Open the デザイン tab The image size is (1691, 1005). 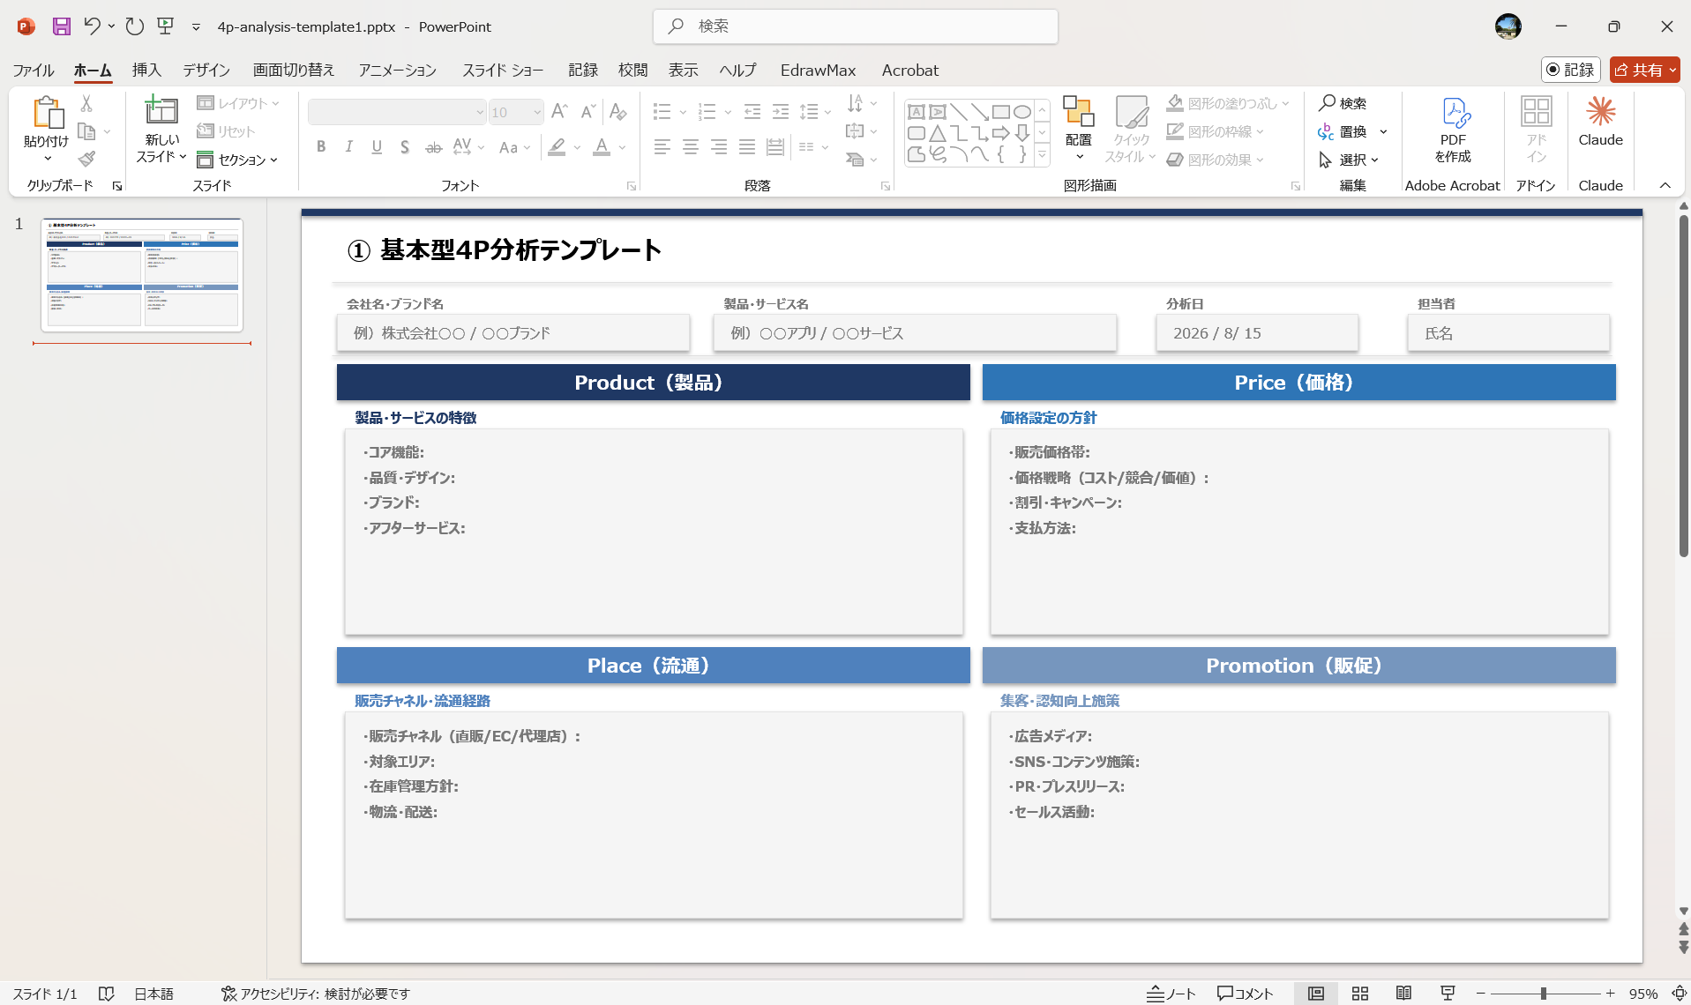point(206,70)
